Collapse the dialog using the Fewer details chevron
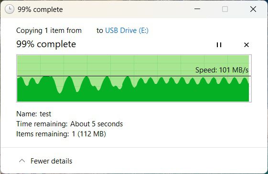The width and height of the screenshot is (268, 174). click(x=22, y=161)
